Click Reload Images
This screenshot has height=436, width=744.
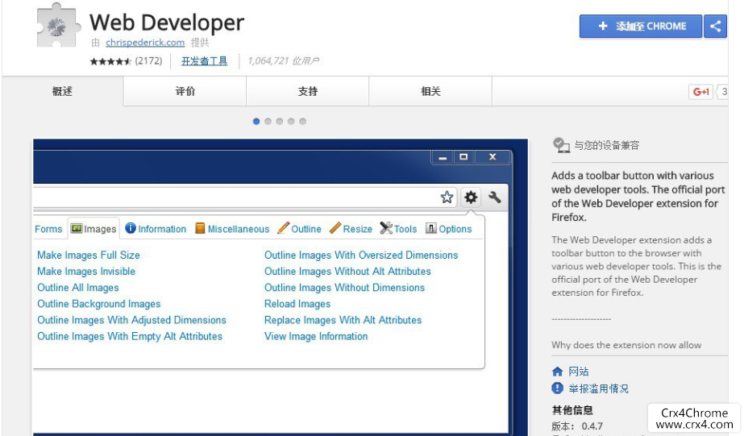(x=297, y=304)
